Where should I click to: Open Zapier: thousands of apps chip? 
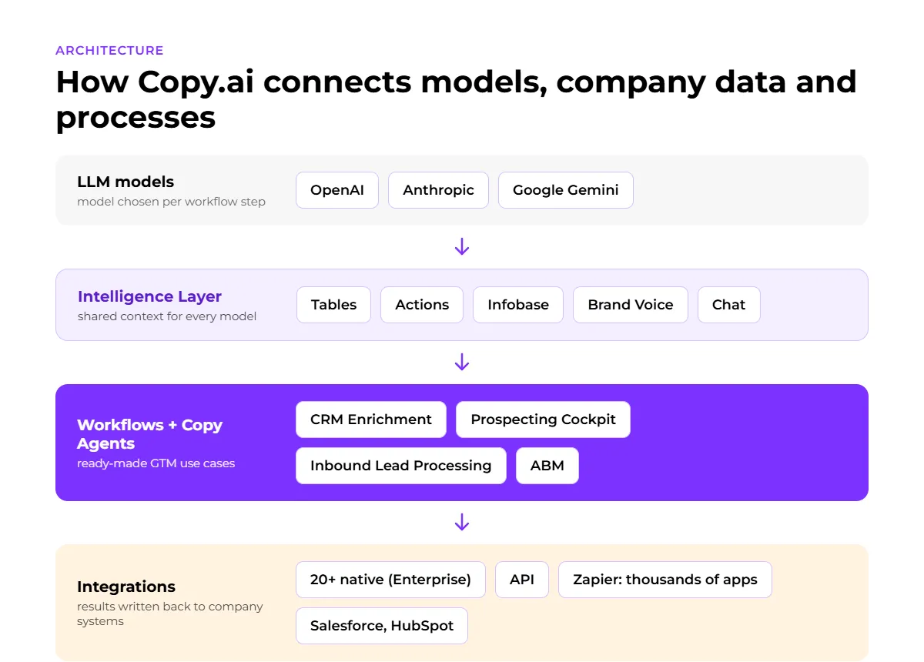(x=665, y=580)
